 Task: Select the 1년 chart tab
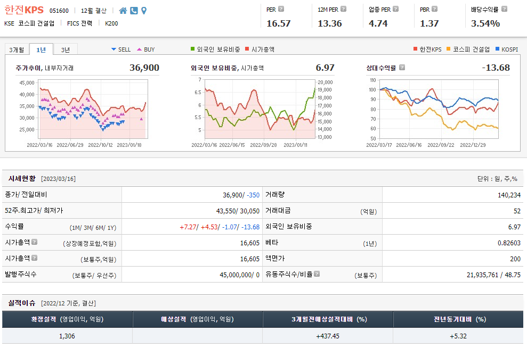41,49
